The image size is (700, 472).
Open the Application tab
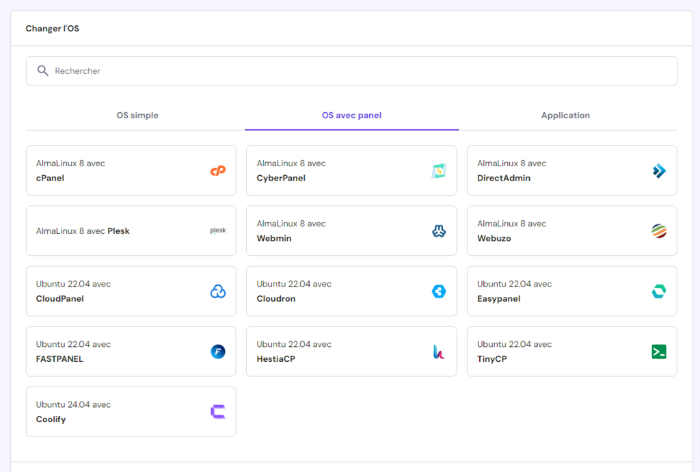pos(565,115)
